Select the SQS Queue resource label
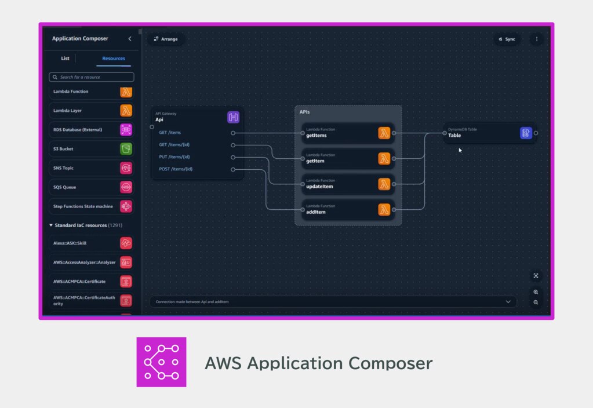Image resolution: width=593 pixels, height=408 pixels. click(65, 187)
